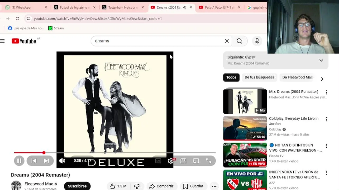Like the video with thumbs up
The image size is (339, 190).
[118, 186]
